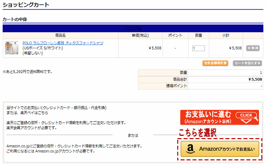Click the 商品合計 label in the summary

pyautogui.click(x=180, y=79)
